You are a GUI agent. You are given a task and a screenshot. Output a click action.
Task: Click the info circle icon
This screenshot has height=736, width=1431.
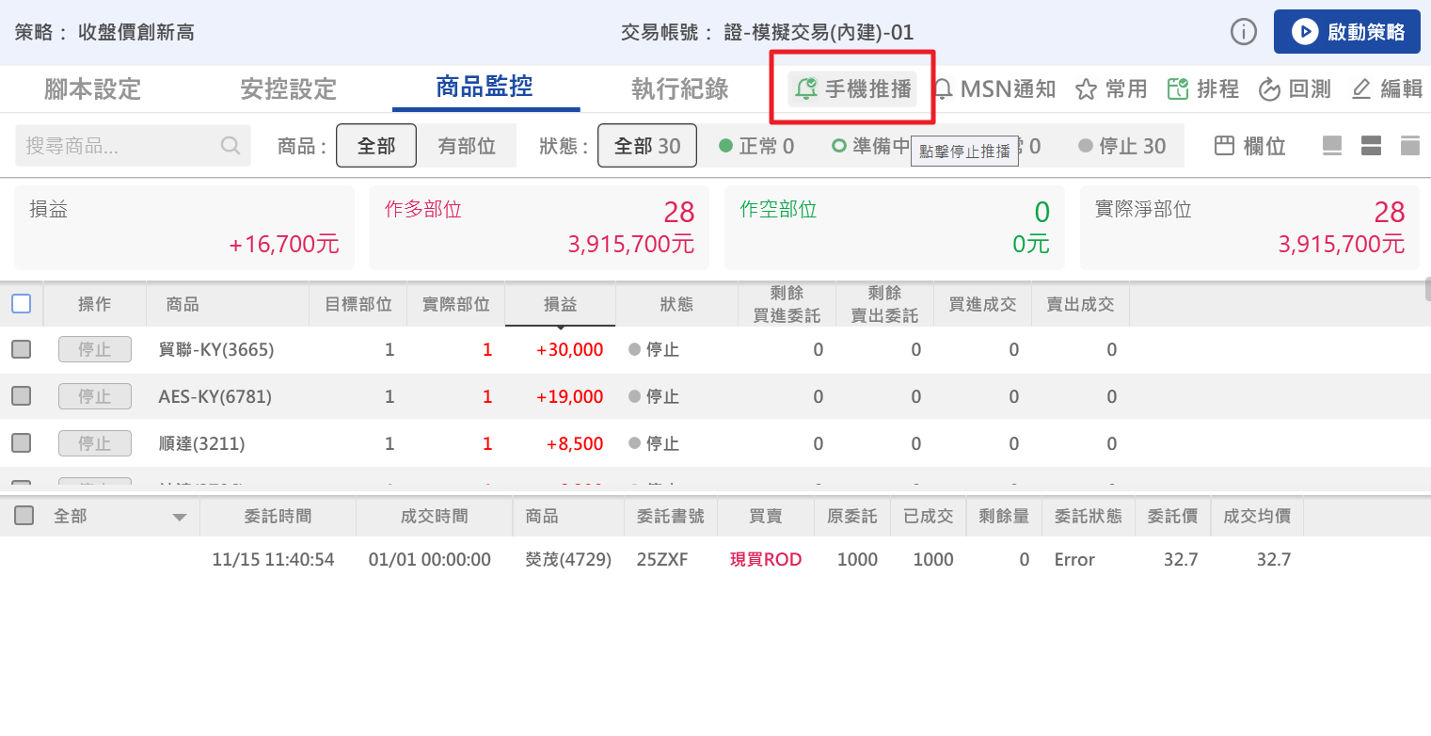click(x=1244, y=32)
